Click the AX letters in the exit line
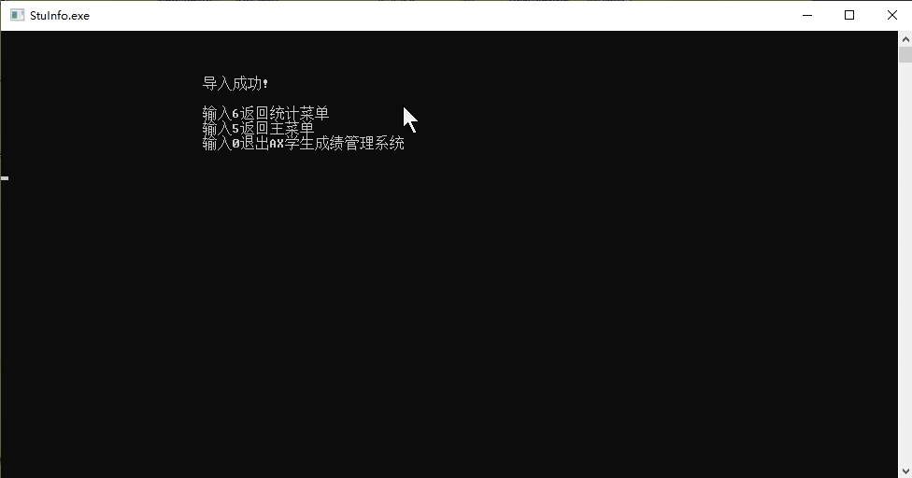 coord(277,144)
